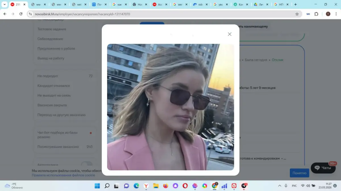Select "Тестовое задание" in background sidebar
This screenshot has height=191, width=341.
click(52, 29)
